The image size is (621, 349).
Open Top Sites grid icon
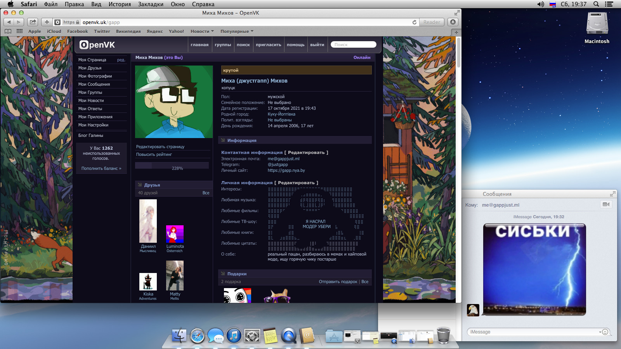(x=20, y=31)
